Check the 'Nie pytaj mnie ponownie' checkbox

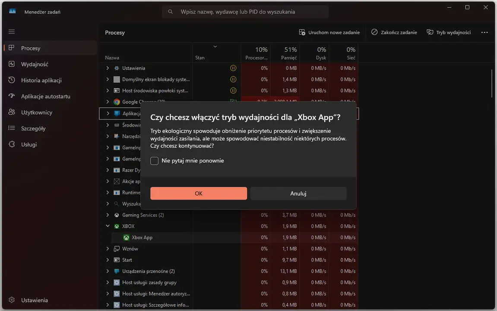(154, 161)
